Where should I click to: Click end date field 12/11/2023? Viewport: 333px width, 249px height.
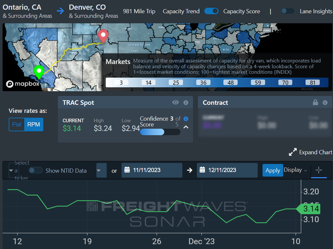227,170
